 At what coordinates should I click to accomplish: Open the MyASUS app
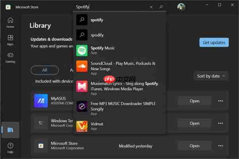pyautogui.click(x=194, y=101)
